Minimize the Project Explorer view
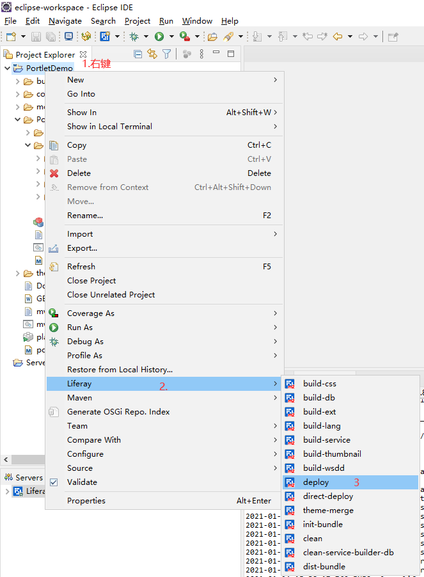The image size is (424, 577). [216, 52]
